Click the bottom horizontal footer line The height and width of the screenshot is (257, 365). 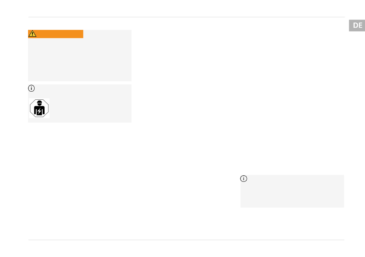coord(186,240)
